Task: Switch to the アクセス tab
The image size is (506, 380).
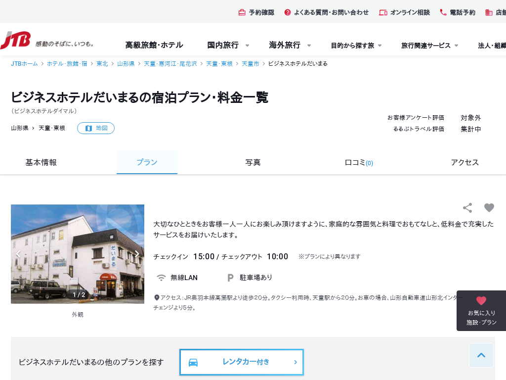Action: [x=464, y=162]
